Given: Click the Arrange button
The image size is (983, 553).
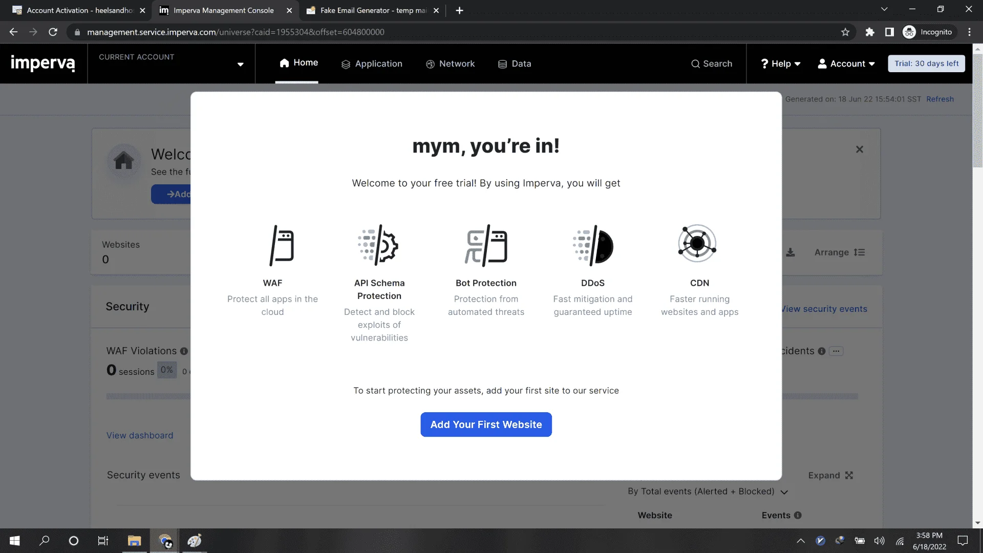Looking at the screenshot, I should pos(840,252).
